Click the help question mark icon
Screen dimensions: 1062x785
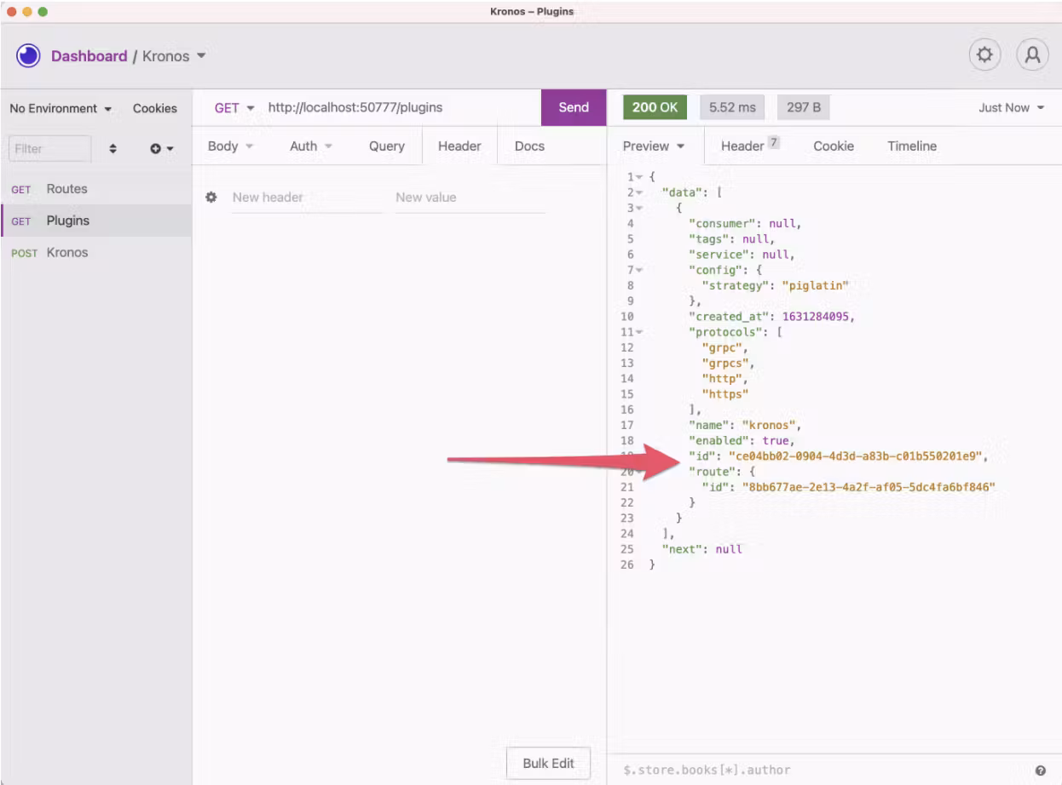click(1040, 771)
